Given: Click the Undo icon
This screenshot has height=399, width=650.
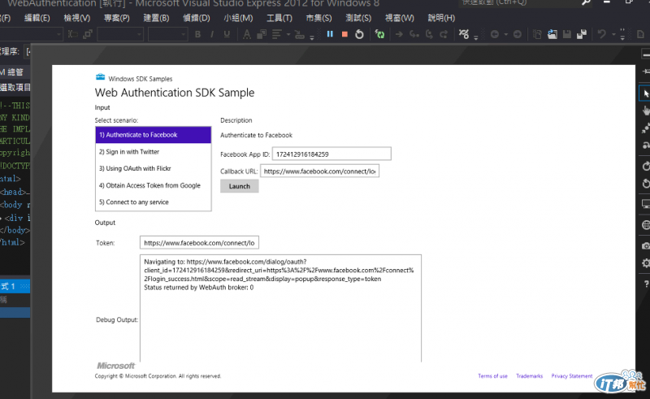Looking at the screenshot, I should (x=601, y=34).
